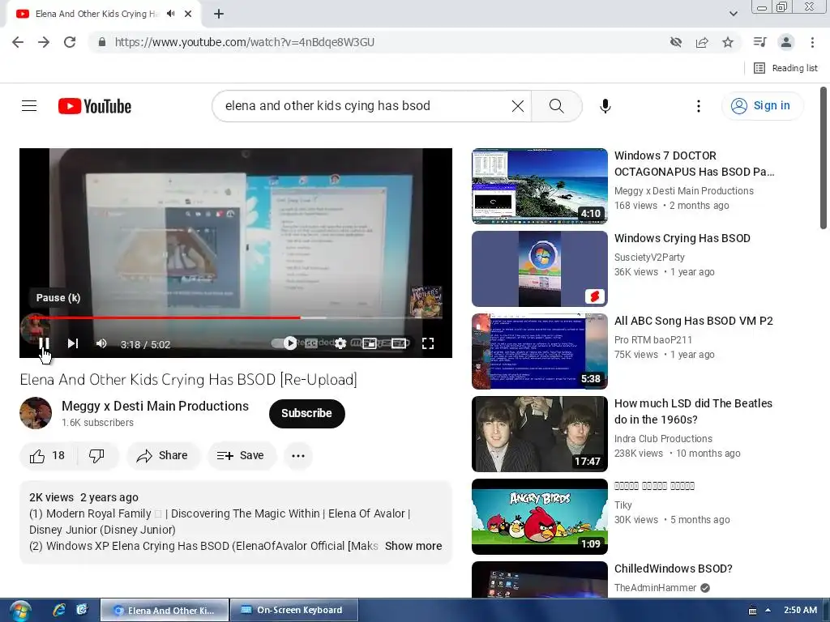This screenshot has height=622, width=830.
Task: Open player settings gear
Action: [x=340, y=343]
